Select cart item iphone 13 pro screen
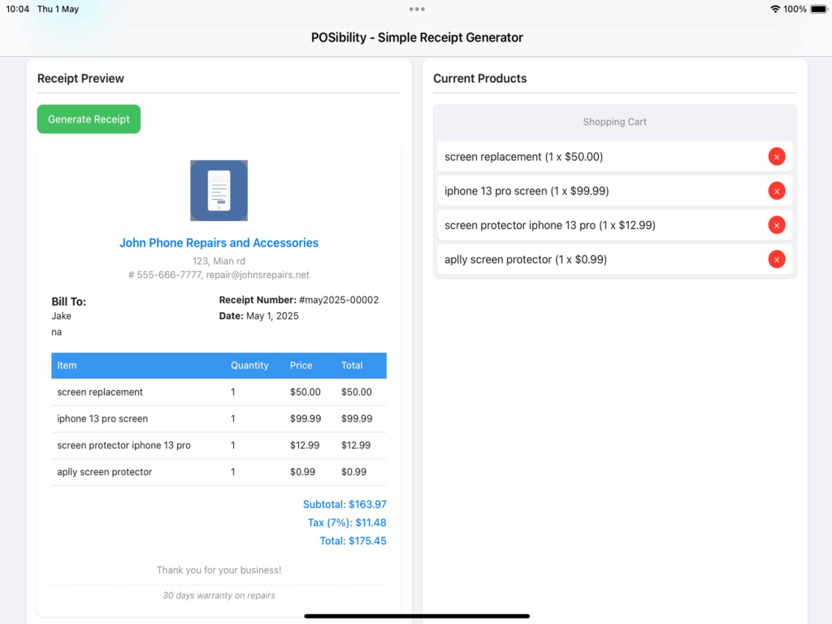This screenshot has width=832, height=624. (x=614, y=191)
